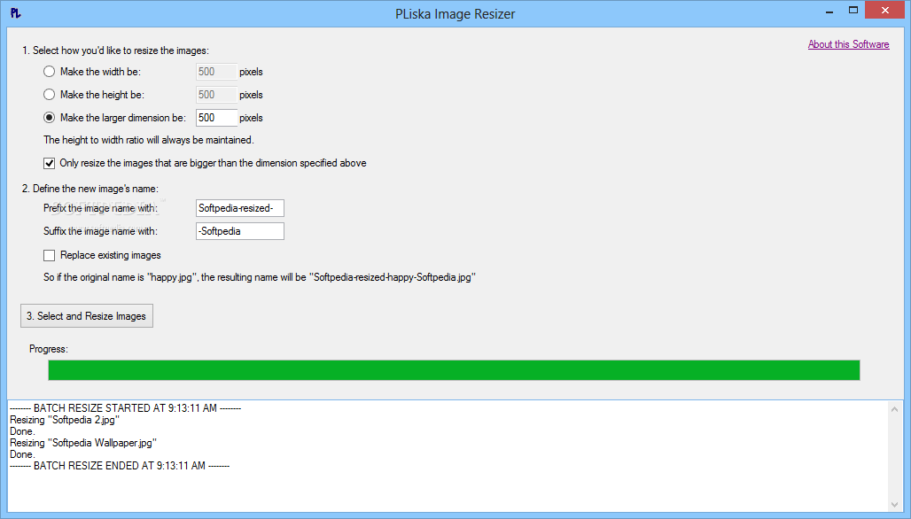Maximize the PLiska Image Resizer window
This screenshot has width=911, height=519.
tap(853, 11)
